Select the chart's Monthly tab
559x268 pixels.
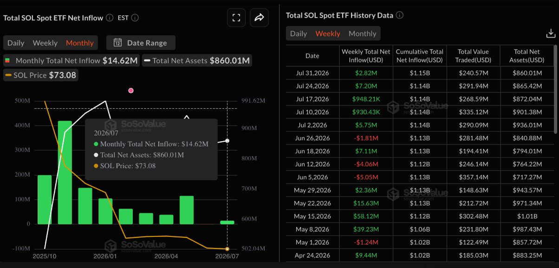(x=80, y=43)
